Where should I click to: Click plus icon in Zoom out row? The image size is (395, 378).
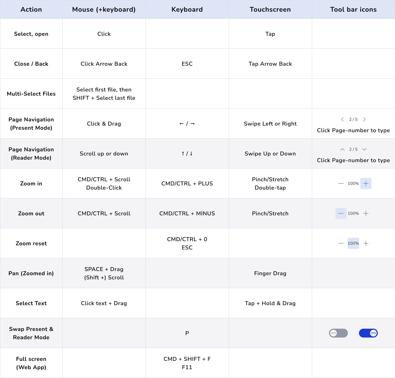pos(366,213)
